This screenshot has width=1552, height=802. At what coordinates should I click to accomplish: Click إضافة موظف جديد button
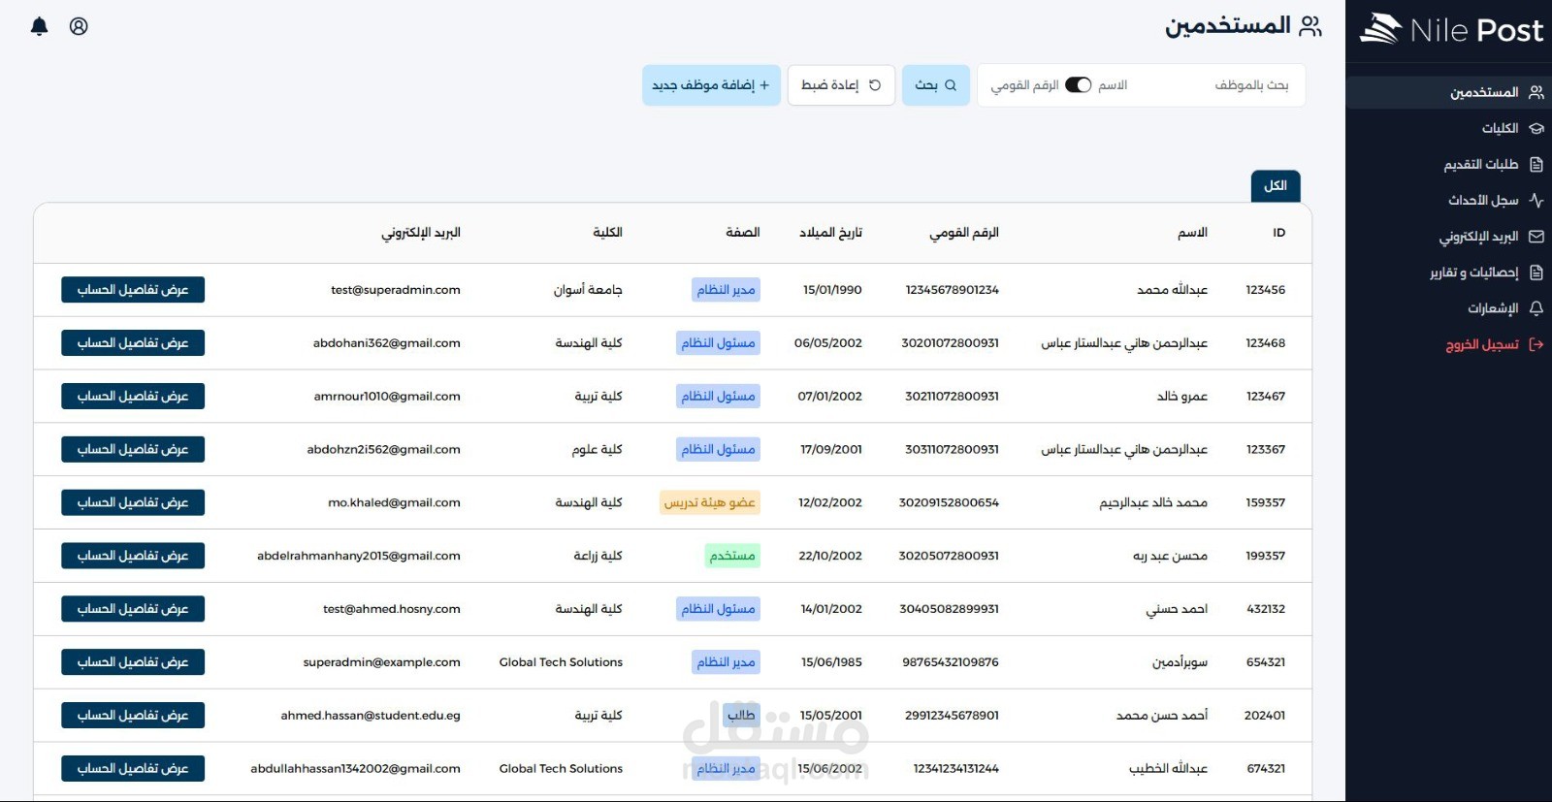711,85
